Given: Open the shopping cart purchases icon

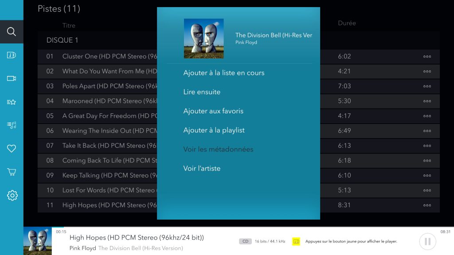Looking at the screenshot, I should pos(12,172).
